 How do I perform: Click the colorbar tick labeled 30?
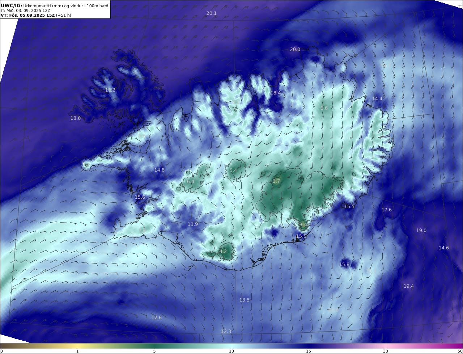click(386, 351)
